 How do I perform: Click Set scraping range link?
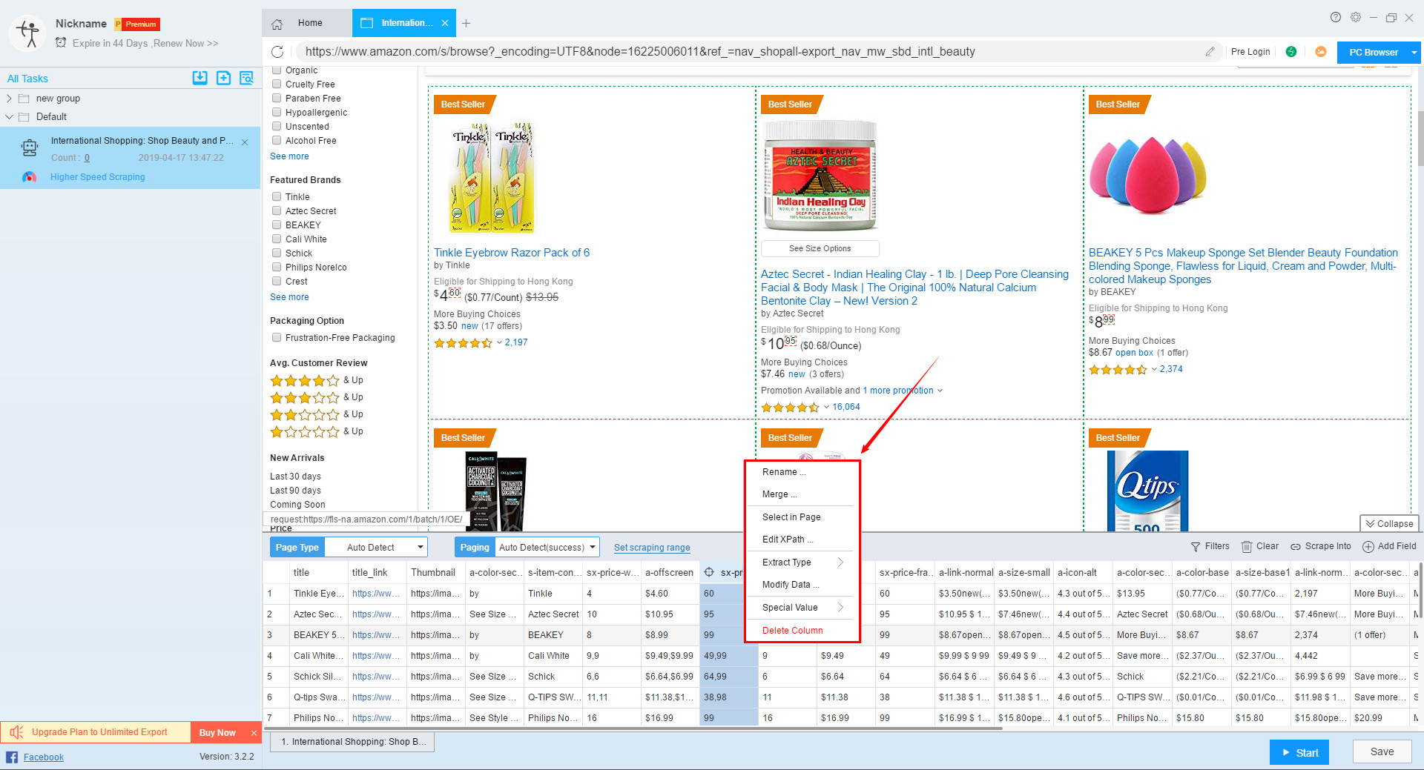point(652,548)
